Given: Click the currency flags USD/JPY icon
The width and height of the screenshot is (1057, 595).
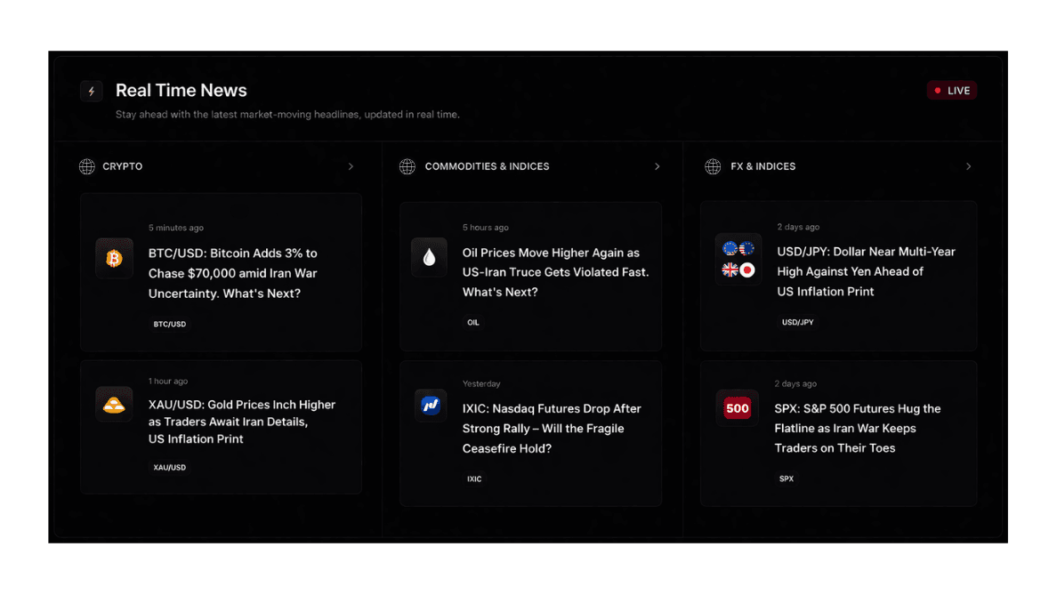Looking at the screenshot, I should coord(738,260).
